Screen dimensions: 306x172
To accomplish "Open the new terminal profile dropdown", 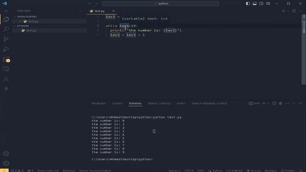I will pyautogui.click(x=268, y=104).
